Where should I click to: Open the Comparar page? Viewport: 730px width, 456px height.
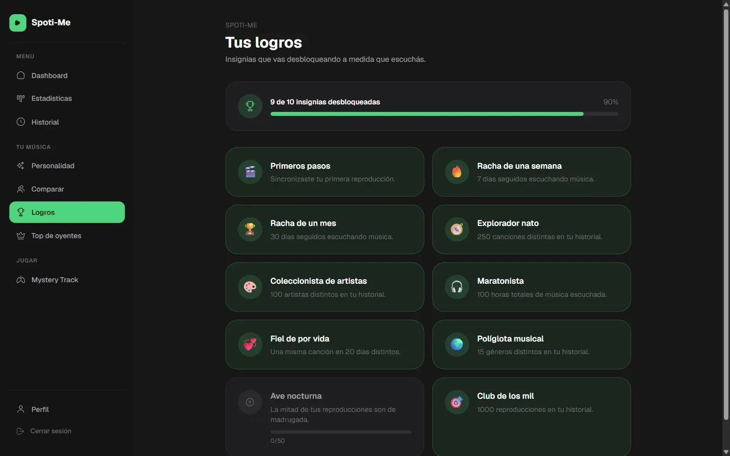tap(67, 189)
